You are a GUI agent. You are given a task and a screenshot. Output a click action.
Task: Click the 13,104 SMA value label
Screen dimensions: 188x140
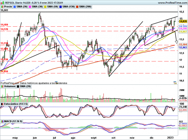(182, 45)
